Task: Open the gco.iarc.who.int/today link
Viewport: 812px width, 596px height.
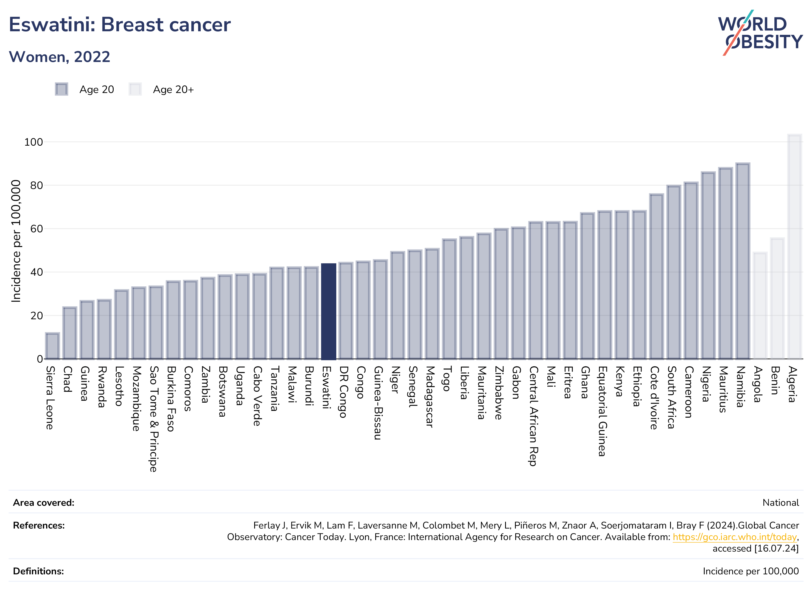Action: (x=734, y=537)
